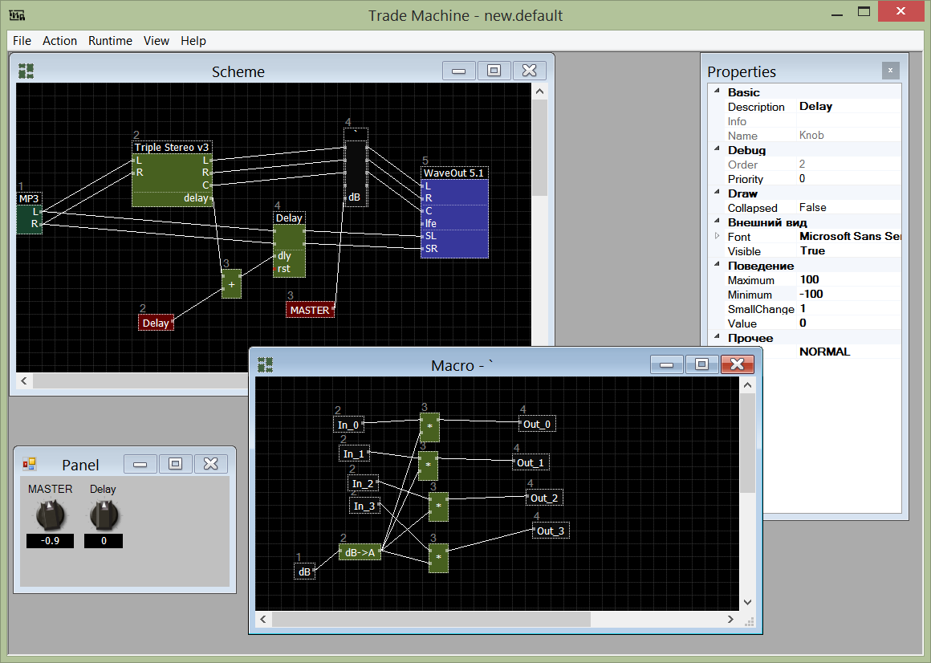The image size is (931, 663).
Task: Click the plus adder node in Scheme
Action: (231, 284)
